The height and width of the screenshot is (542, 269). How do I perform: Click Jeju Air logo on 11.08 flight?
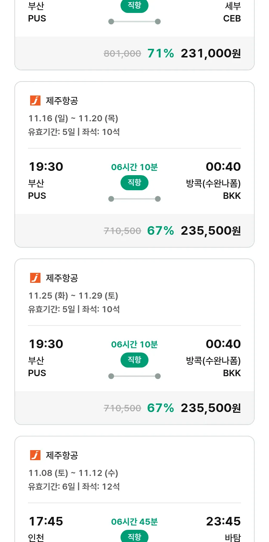coord(35,455)
